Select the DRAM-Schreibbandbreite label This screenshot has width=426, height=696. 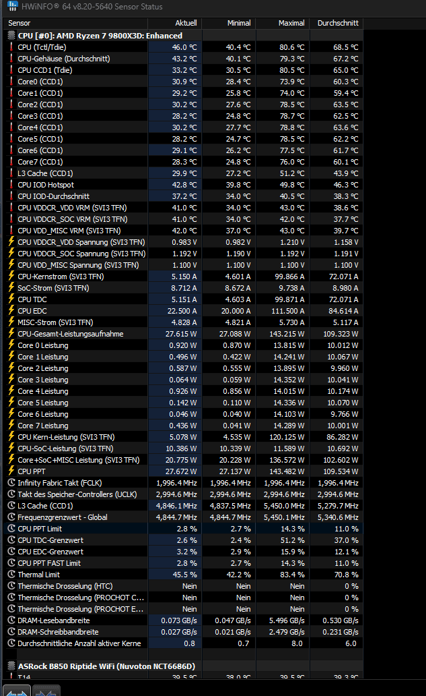(x=58, y=632)
